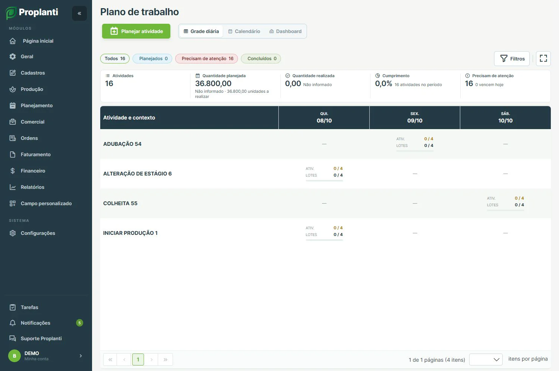The image size is (559, 371).
Task: Click the SÁB. 10/10 column header
Action: pyautogui.click(x=506, y=118)
